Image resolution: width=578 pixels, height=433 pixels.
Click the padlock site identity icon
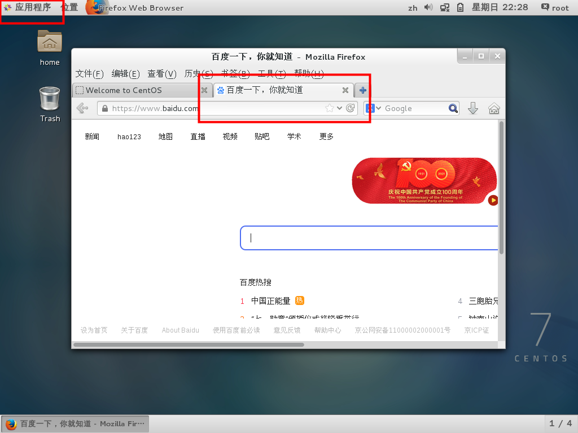(105, 108)
